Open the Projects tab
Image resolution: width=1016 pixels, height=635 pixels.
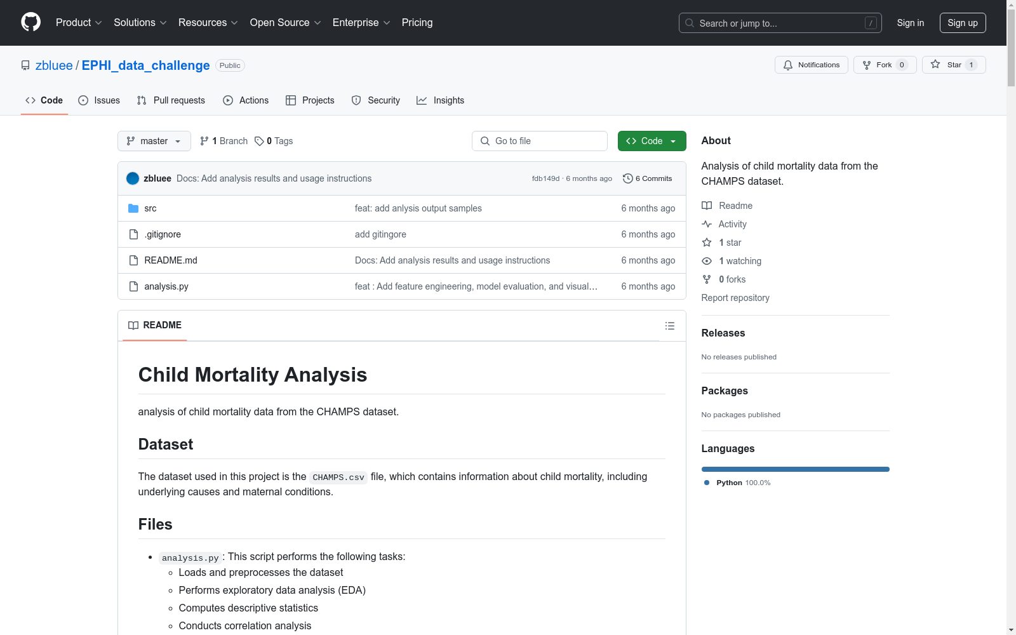pyautogui.click(x=310, y=100)
